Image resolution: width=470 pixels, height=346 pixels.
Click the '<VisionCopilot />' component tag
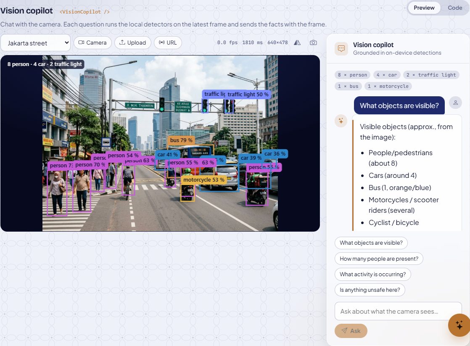point(84,12)
